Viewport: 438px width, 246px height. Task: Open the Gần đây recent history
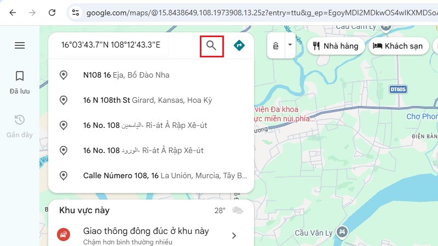[20, 126]
